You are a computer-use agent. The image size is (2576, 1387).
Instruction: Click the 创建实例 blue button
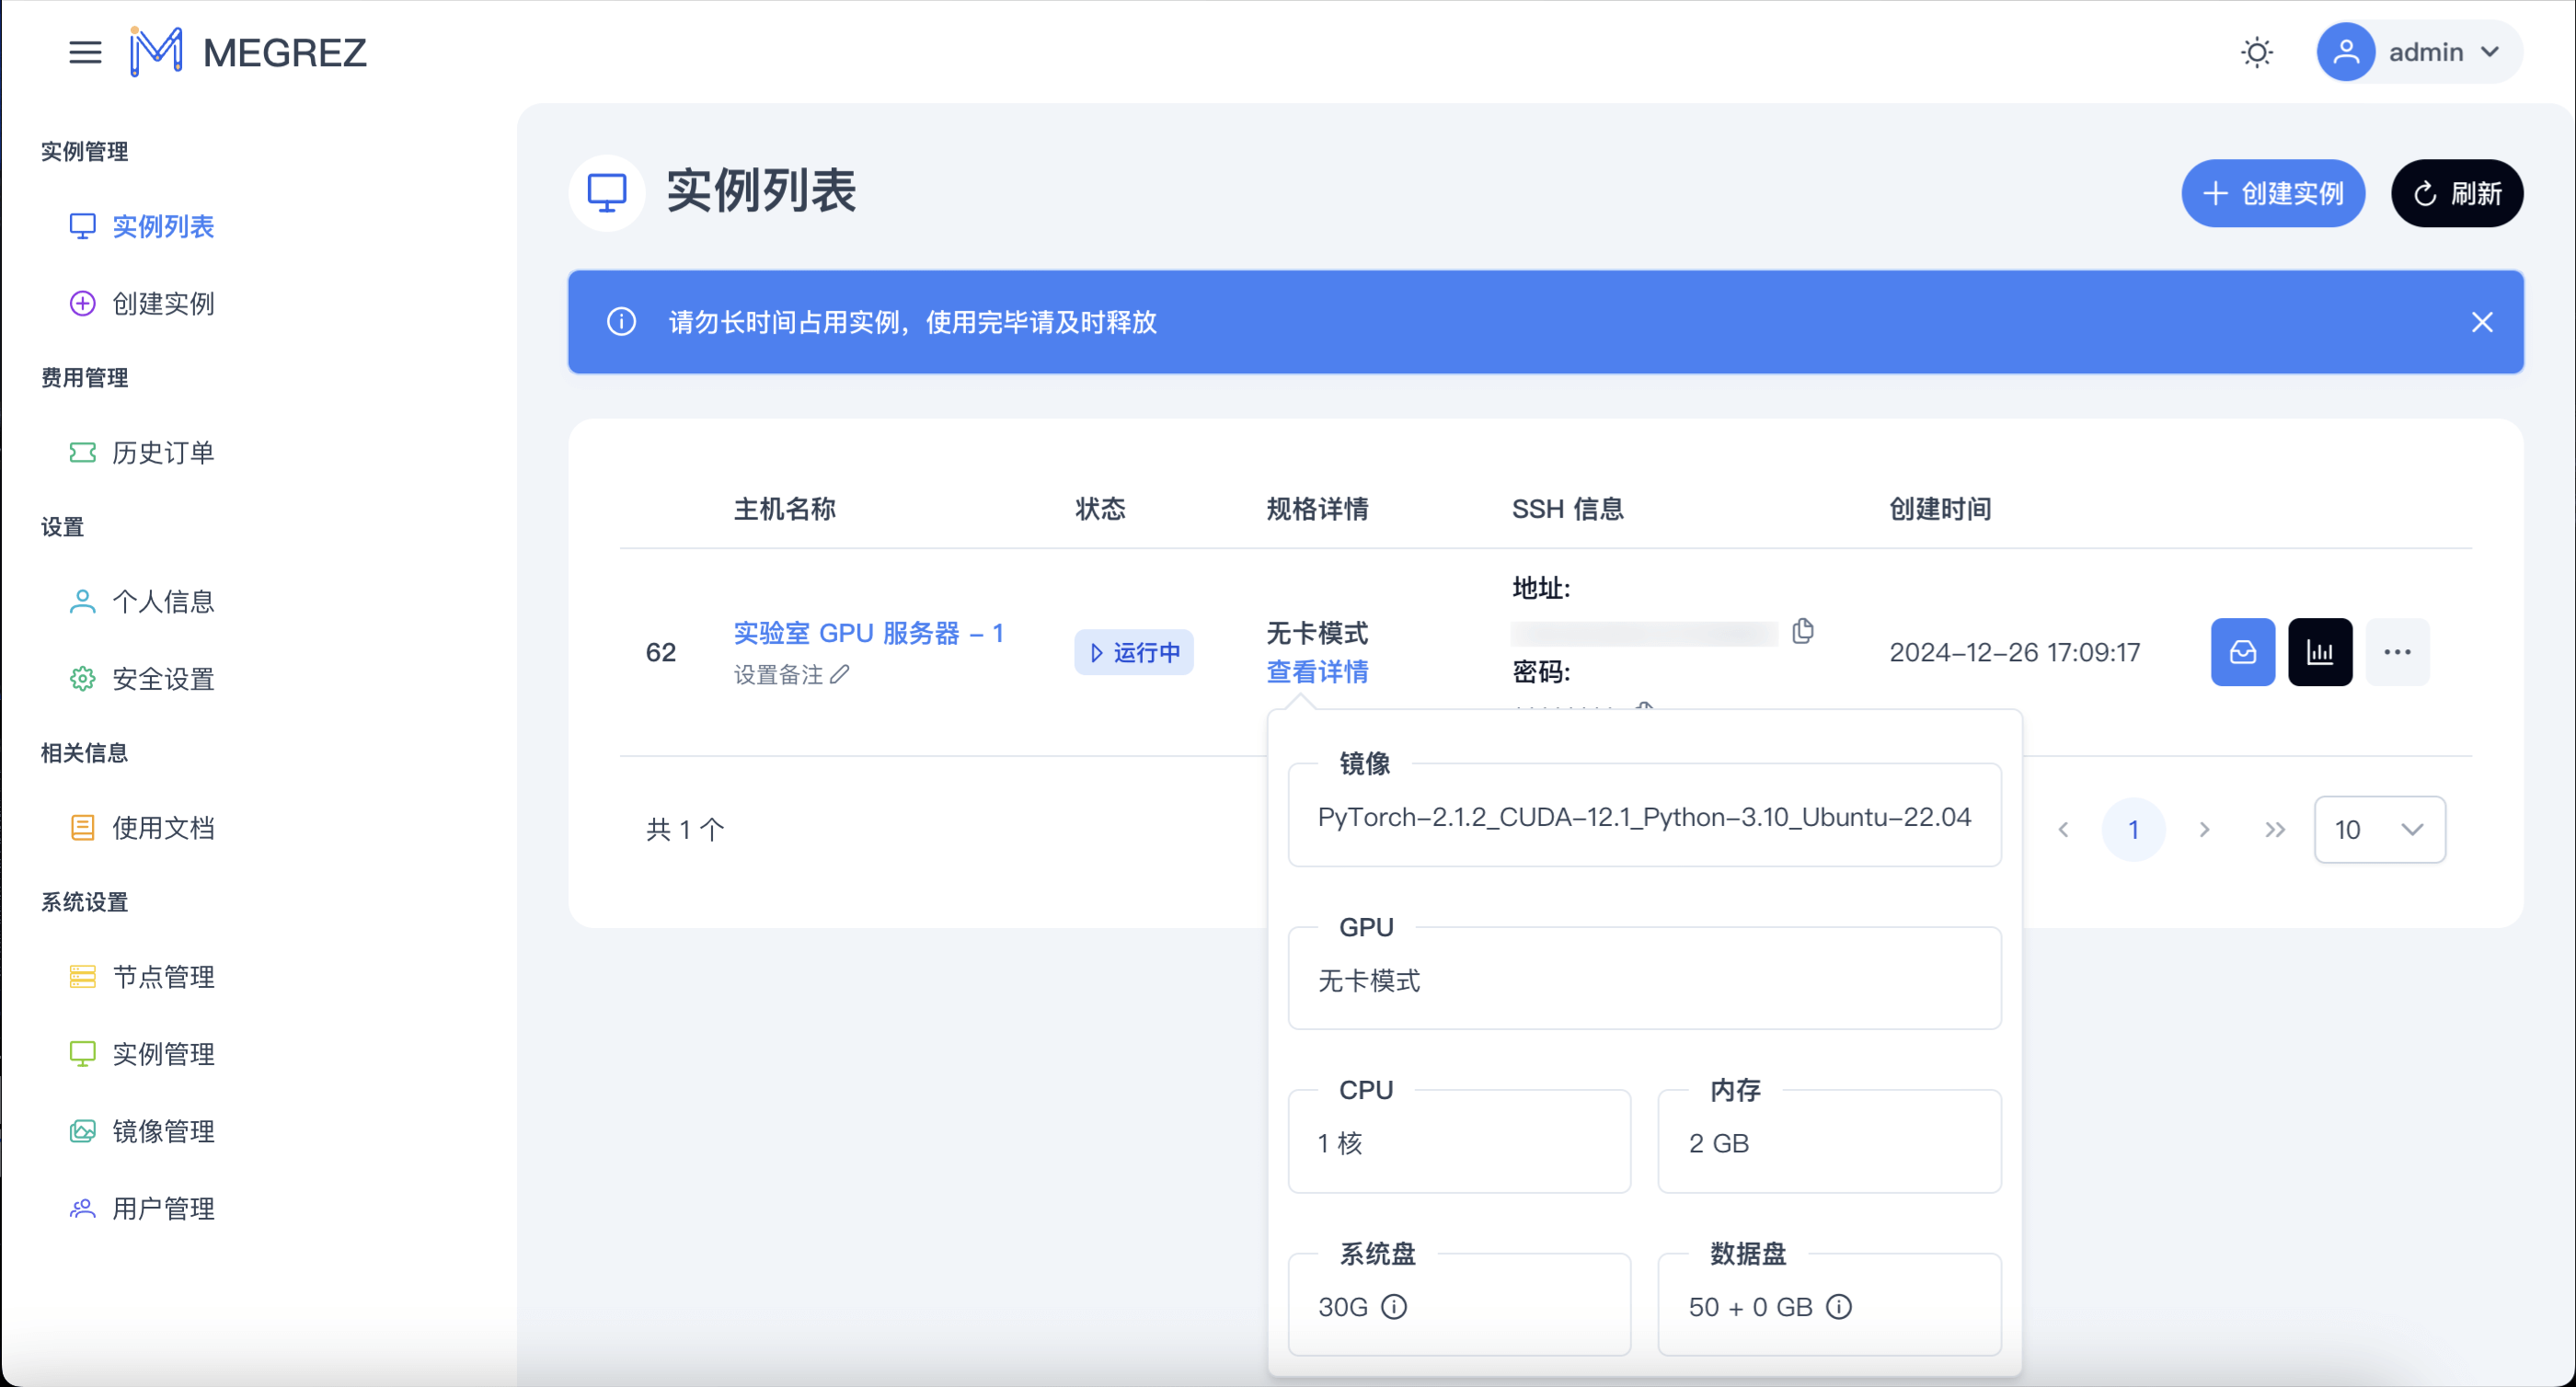click(2272, 193)
